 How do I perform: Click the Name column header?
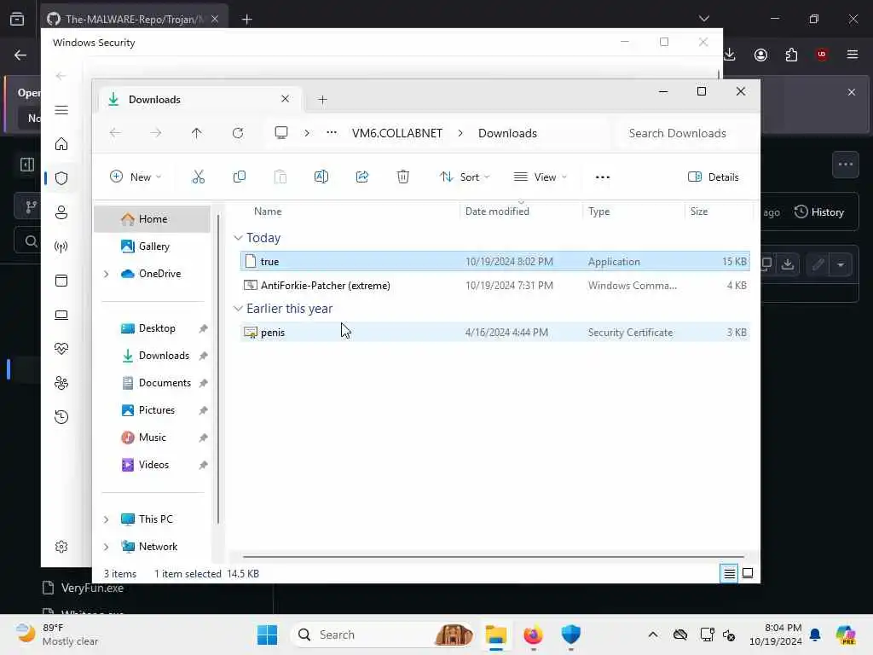point(268,212)
